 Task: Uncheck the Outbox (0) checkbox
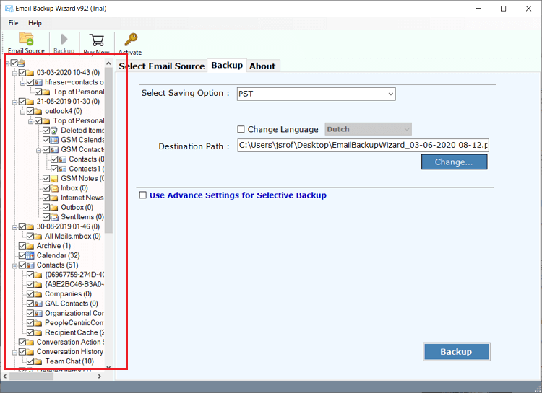pyautogui.click(x=46, y=208)
